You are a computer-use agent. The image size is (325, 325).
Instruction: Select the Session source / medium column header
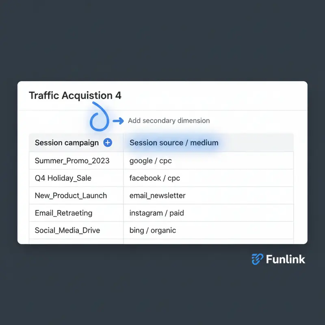click(174, 143)
